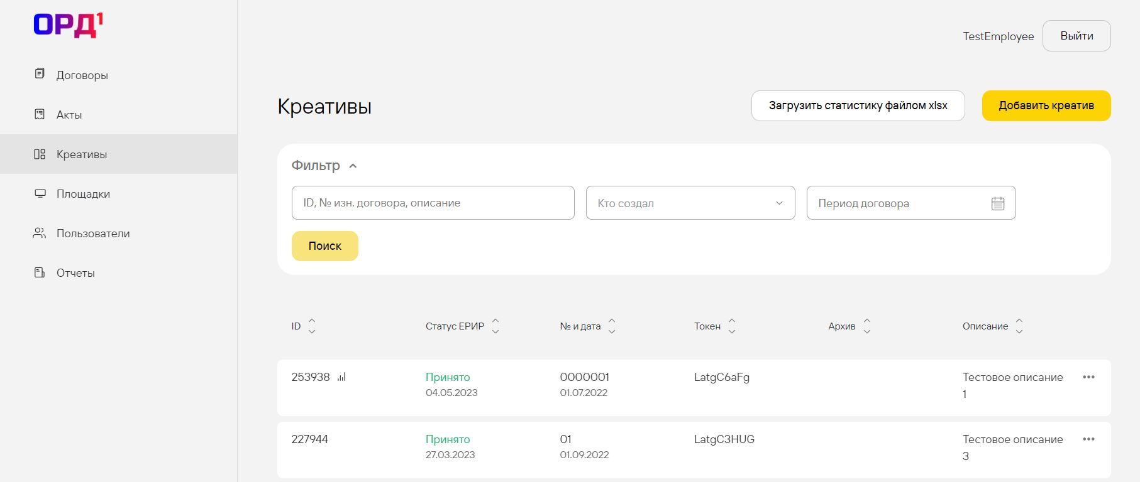The height and width of the screenshot is (482, 1140).
Task: Open statistics chart icon for creative 253938
Action: click(341, 377)
